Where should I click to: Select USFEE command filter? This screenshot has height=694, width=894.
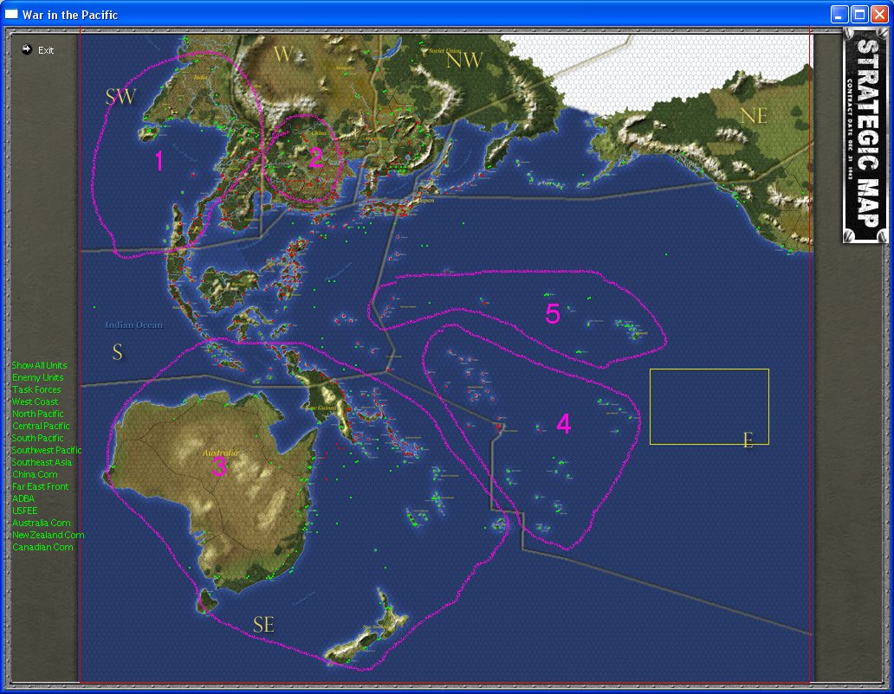click(x=24, y=511)
